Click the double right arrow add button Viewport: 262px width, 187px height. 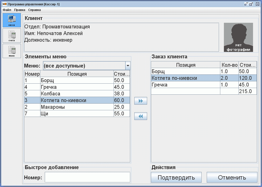(x=140, y=101)
